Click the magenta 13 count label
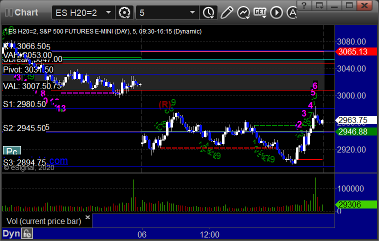Screen dimensions: 379x241 tap(61, 108)
